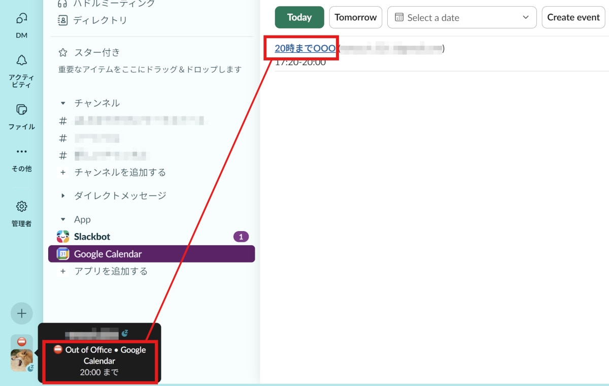This screenshot has width=609, height=386.
Task: Click チャンネルを追加する
Action: (x=120, y=173)
